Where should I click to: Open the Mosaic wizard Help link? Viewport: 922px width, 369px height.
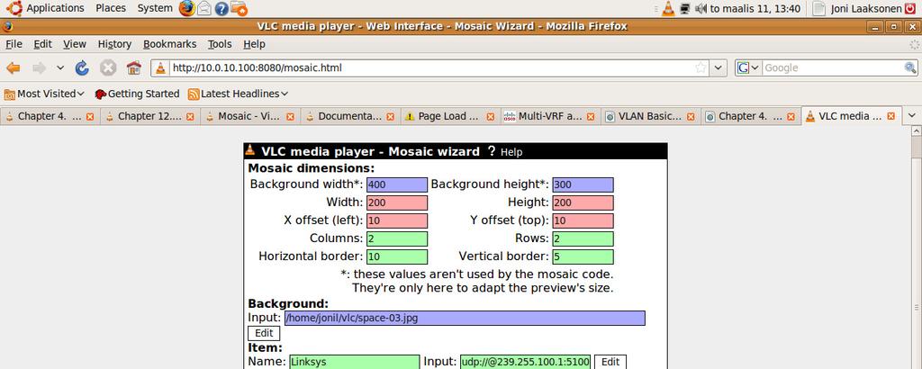[x=505, y=151]
